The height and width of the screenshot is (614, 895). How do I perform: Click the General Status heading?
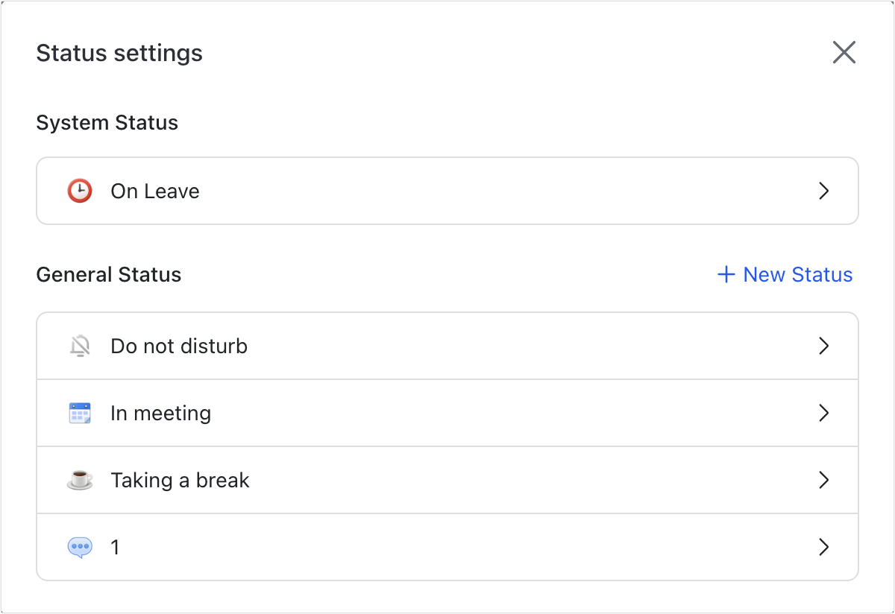point(109,275)
